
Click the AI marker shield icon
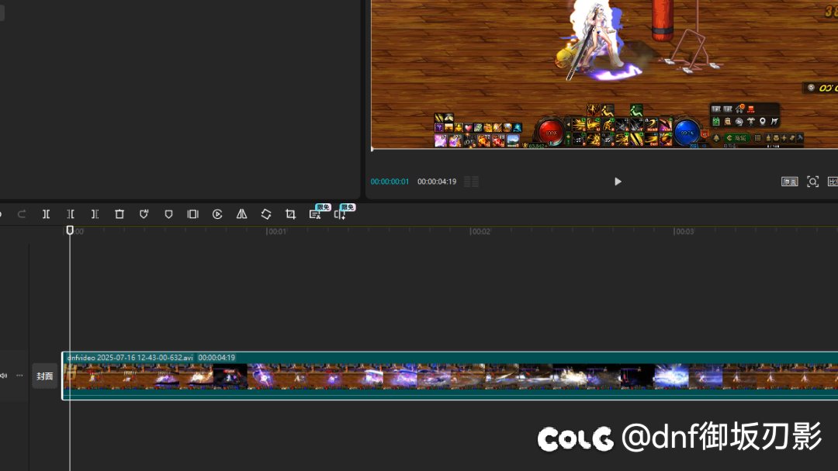tap(144, 214)
